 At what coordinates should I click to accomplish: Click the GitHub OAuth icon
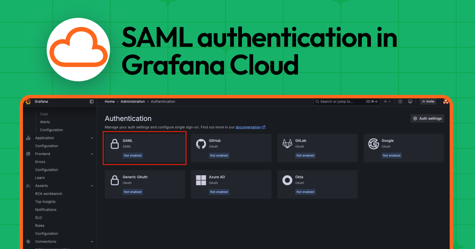(201, 144)
